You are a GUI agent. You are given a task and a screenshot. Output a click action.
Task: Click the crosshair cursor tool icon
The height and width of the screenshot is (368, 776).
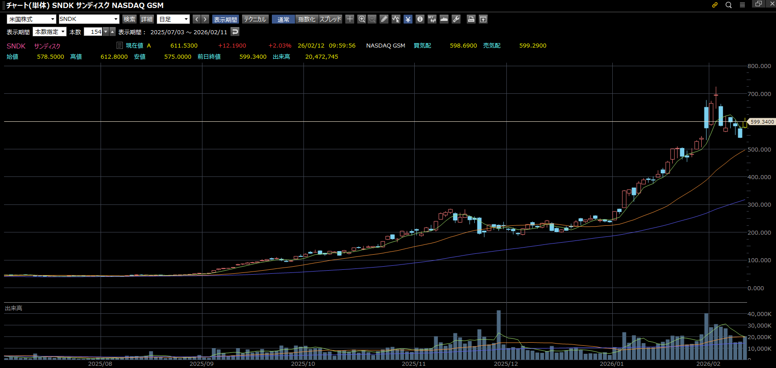[x=350, y=19]
